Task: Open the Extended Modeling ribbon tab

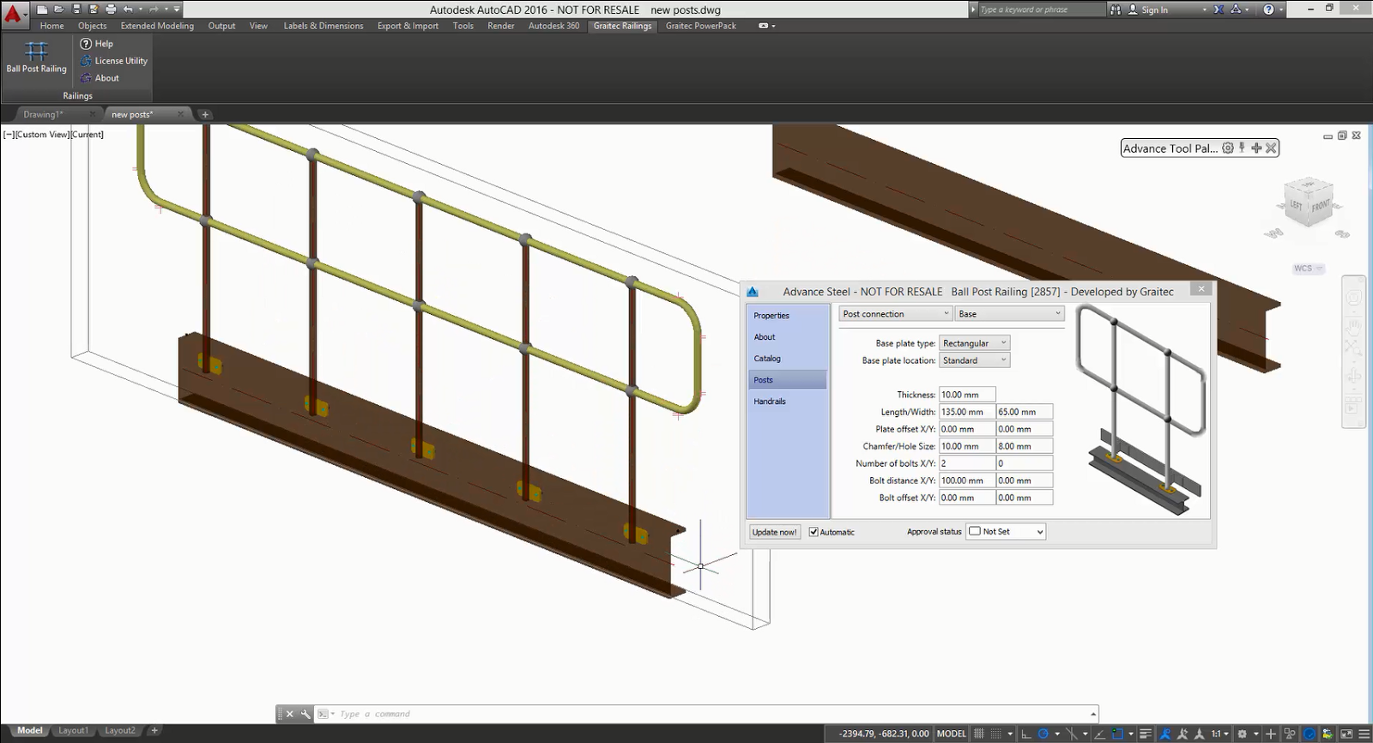Action: pos(157,26)
